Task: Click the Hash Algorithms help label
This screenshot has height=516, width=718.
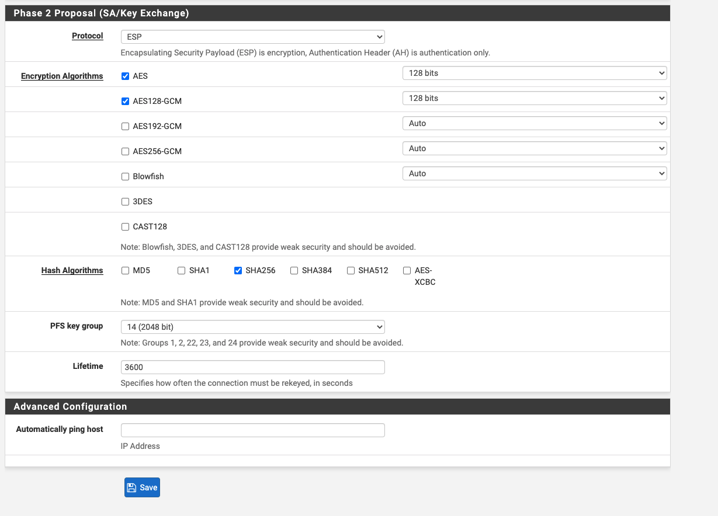Action: 72,270
